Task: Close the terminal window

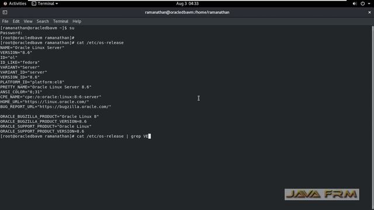Action: point(369,12)
